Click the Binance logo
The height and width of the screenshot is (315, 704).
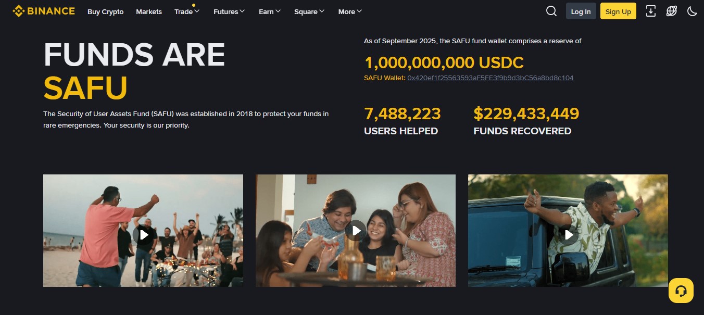pos(44,11)
